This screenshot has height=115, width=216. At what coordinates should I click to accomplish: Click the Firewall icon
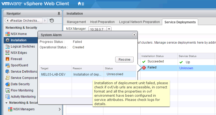click(7, 59)
